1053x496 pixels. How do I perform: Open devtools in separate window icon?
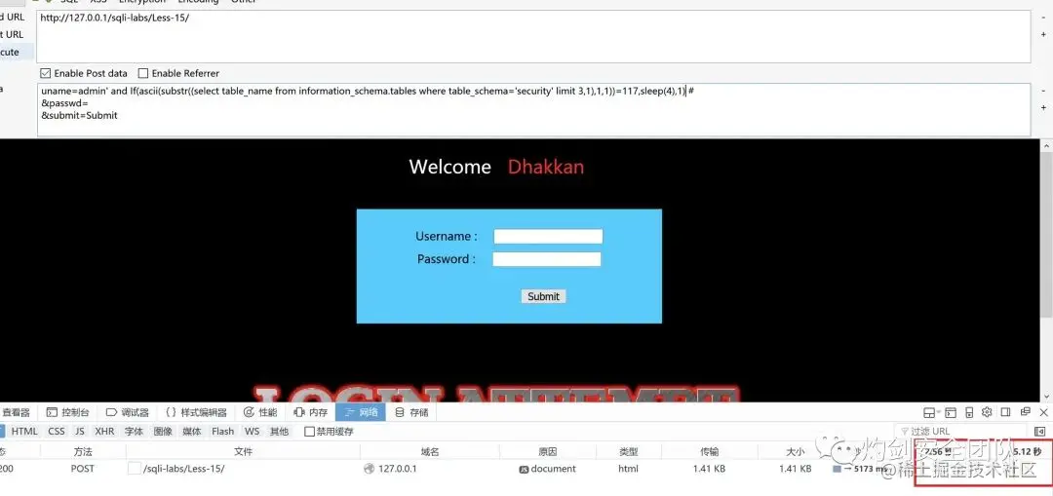tap(1025, 412)
